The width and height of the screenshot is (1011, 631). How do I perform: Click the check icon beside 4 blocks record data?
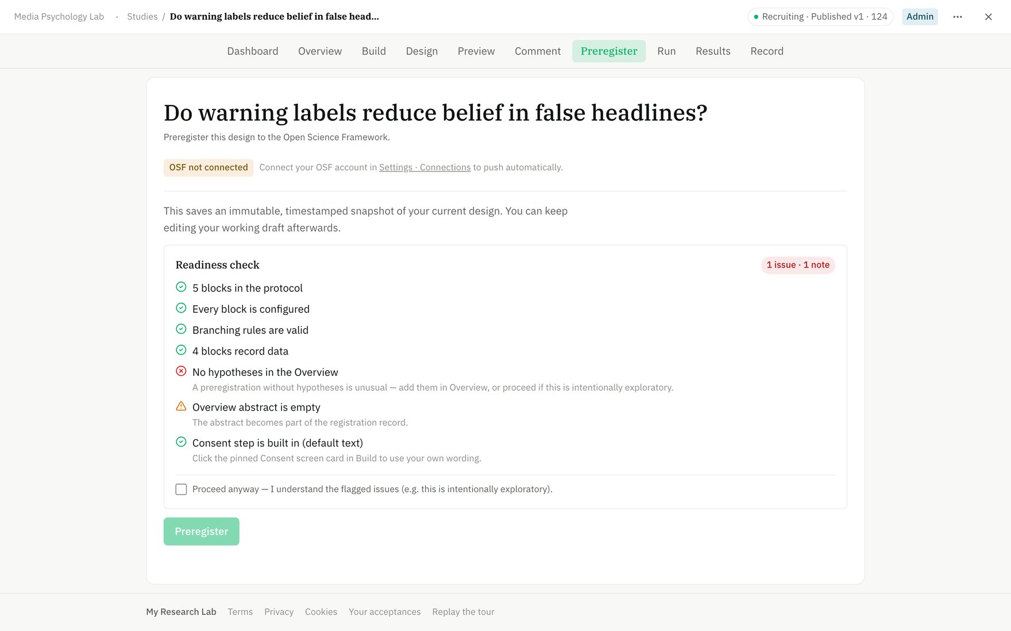point(181,350)
